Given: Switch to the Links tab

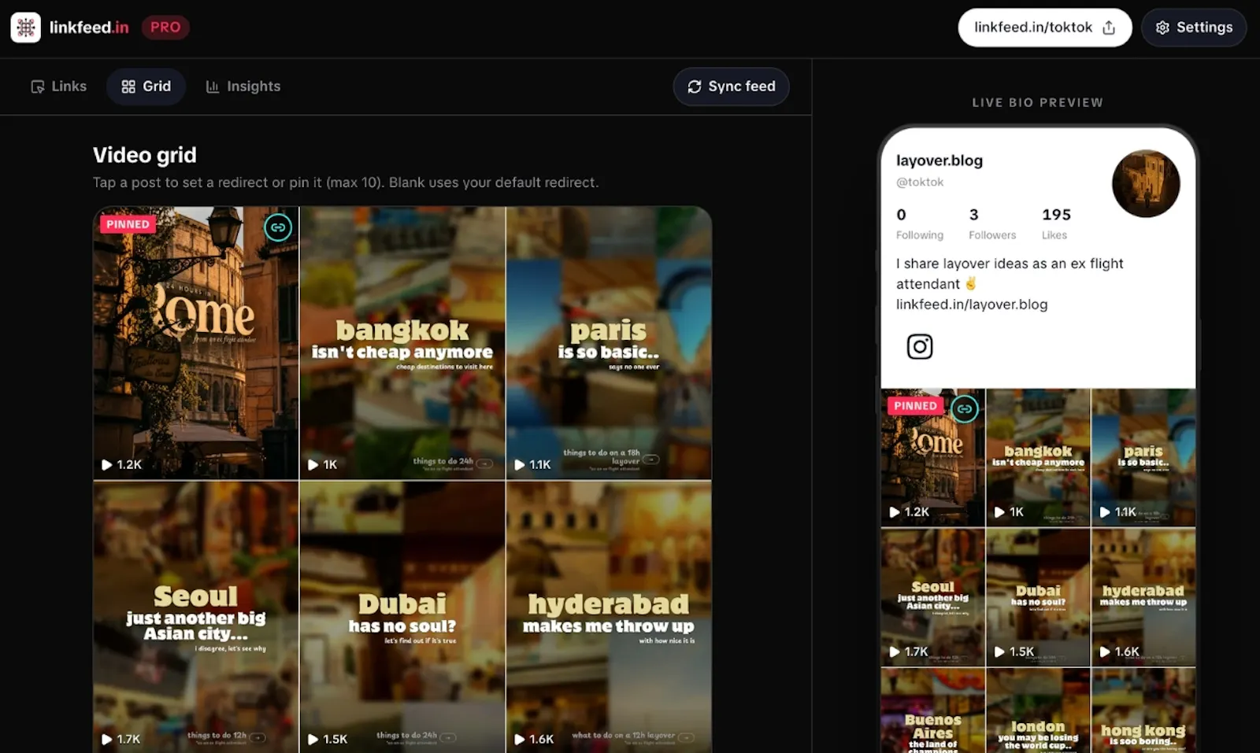Looking at the screenshot, I should [x=59, y=87].
